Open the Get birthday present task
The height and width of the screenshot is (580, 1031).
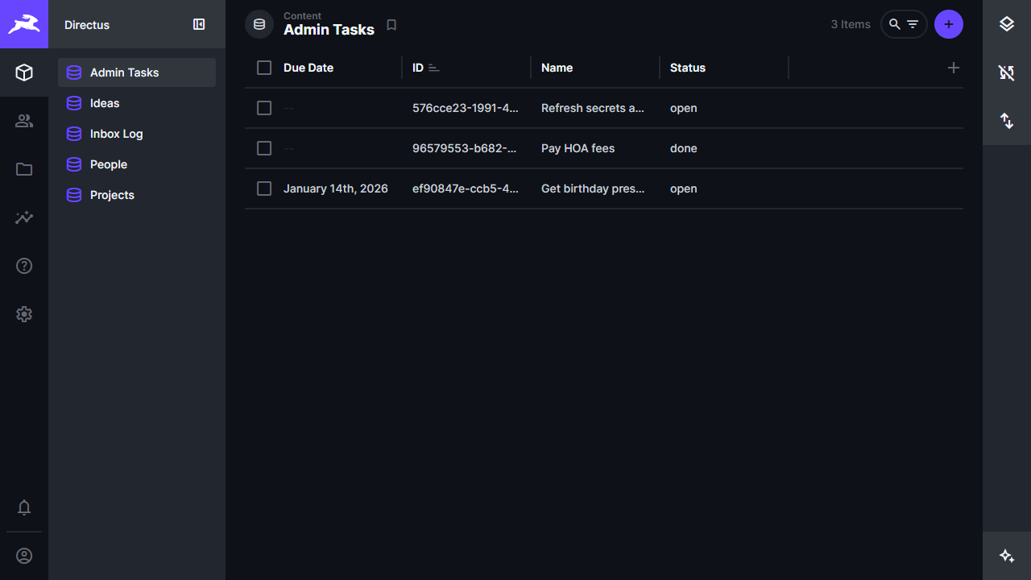(x=593, y=188)
